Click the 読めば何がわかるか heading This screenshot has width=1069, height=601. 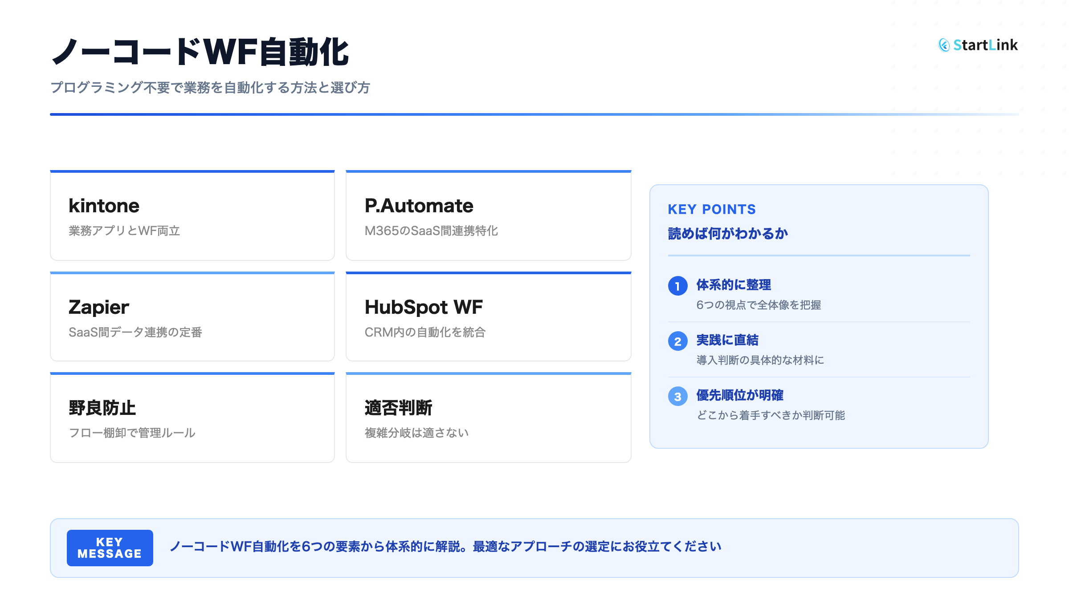pos(728,233)
